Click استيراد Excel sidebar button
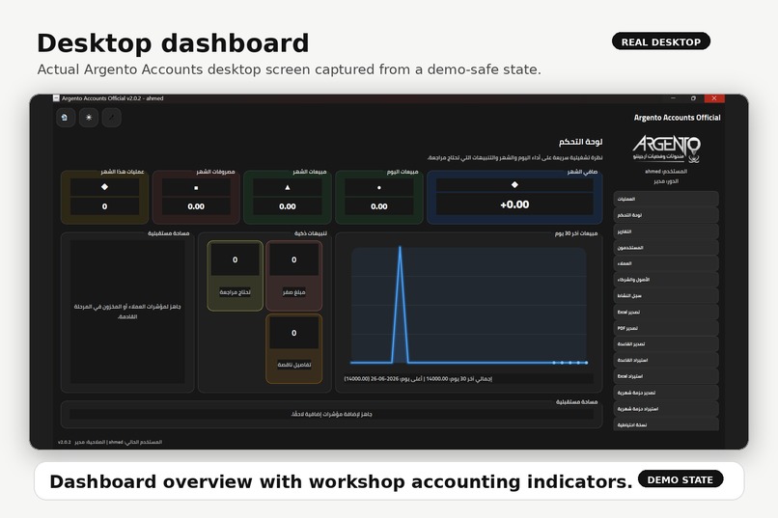The image size is (778, 518). (x=666, y=376)
